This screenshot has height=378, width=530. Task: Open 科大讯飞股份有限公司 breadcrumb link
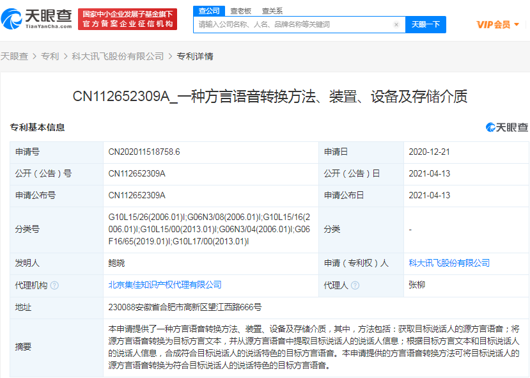118,56
